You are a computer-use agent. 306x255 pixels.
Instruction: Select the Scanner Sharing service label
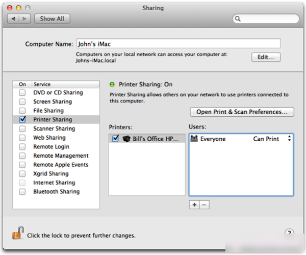point(54,129)
